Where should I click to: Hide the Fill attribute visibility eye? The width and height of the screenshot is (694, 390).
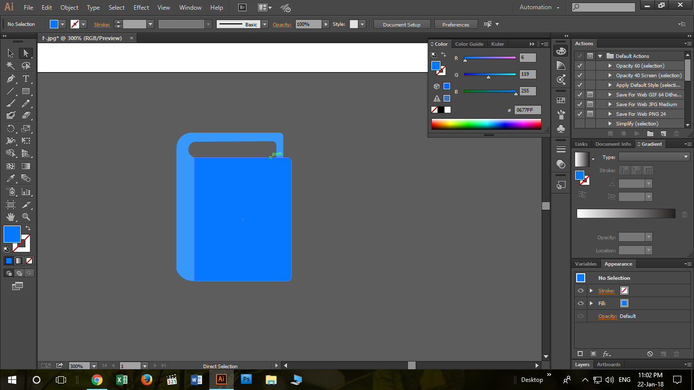tap(581, 303)
